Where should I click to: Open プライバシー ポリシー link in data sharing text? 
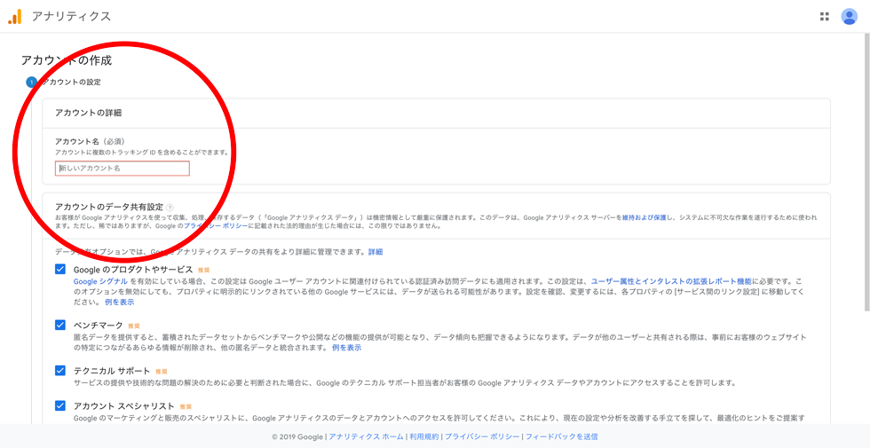pos(217,226)
